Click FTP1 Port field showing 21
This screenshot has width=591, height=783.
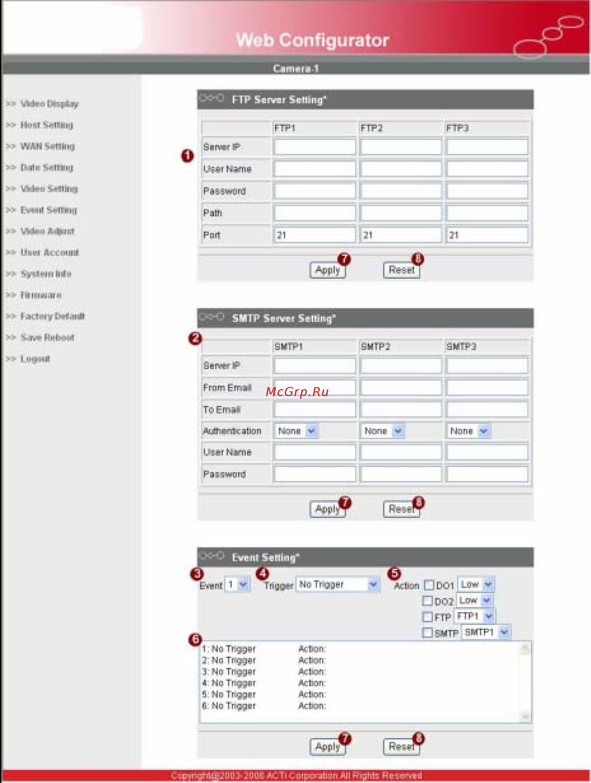pyautogui.click(x=315, y=235)
